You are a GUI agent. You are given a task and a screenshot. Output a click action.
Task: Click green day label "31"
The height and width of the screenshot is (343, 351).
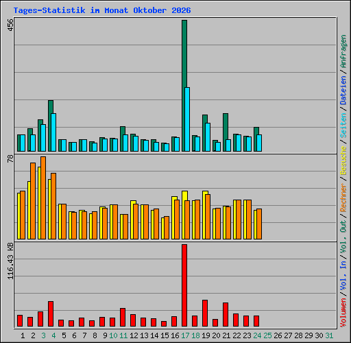pos(329,335)
